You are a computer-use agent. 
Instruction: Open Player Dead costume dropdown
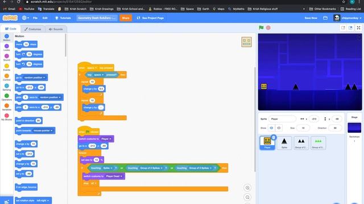point(114,176)
